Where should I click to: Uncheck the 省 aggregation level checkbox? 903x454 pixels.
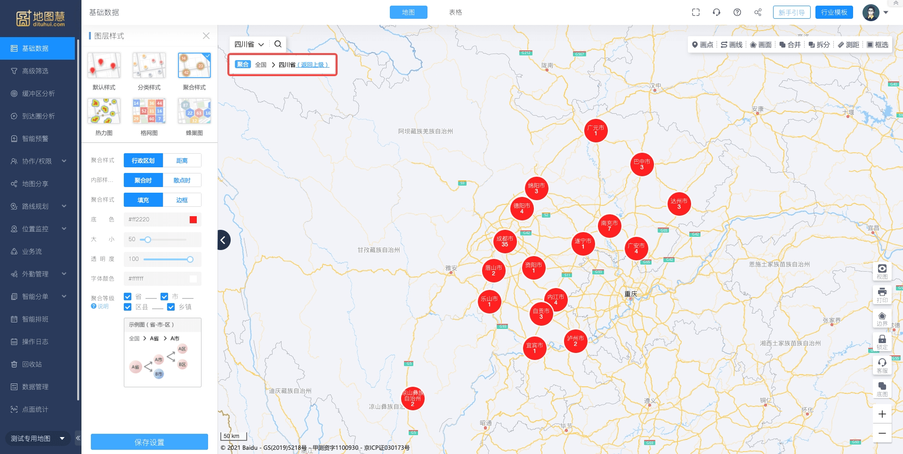click(128, 297)
